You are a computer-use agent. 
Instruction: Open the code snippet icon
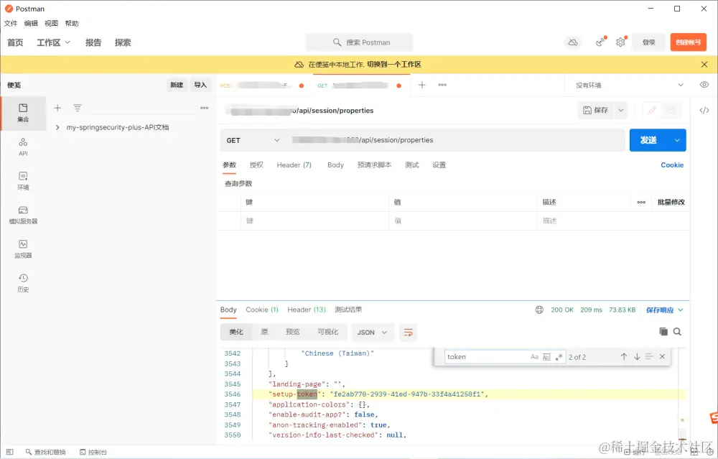click(x=704, y=110)
